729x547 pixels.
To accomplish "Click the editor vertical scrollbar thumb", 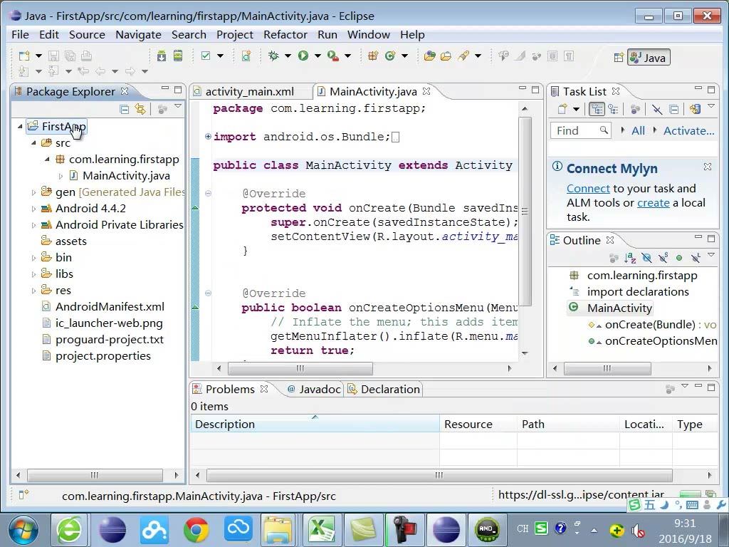I will (x=525, y=212).
